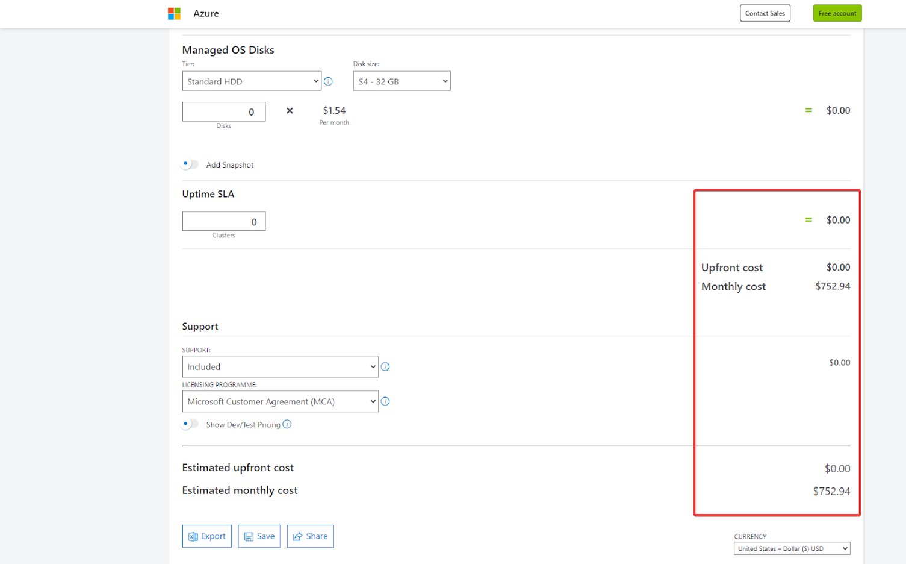
Task: Click the Microsoft logo in the header
Action: click(174, 13)
